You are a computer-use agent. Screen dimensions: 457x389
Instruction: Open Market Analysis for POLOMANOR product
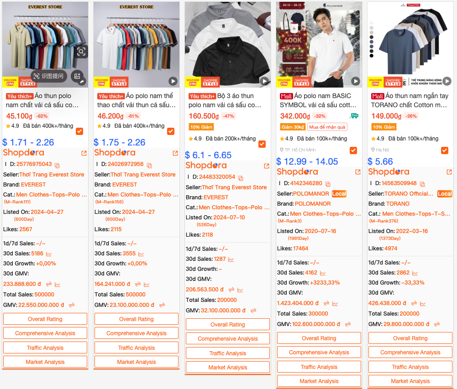point(319,381)
